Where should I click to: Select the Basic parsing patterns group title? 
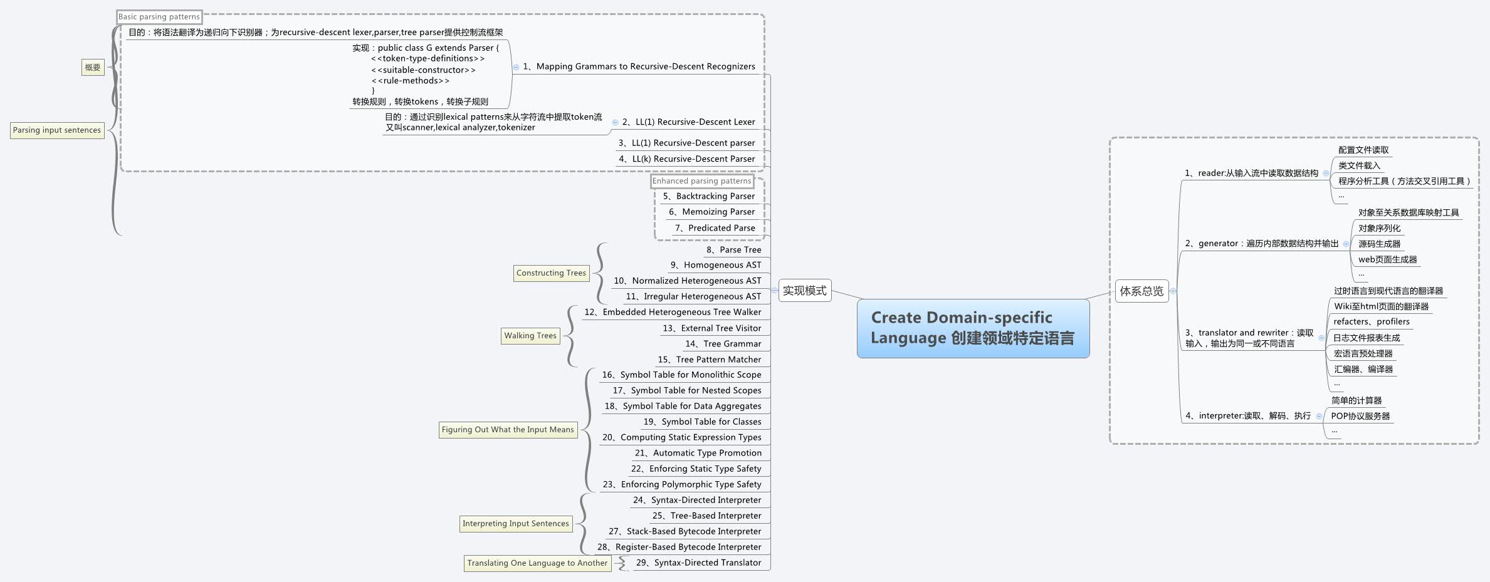(x=159, y=17)
